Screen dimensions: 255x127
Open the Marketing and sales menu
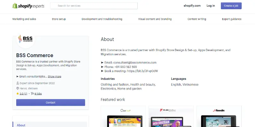click(24, 19)
